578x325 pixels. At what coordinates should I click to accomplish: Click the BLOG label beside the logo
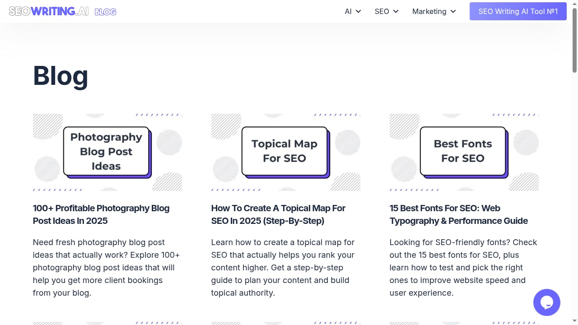tap(106, 12)
